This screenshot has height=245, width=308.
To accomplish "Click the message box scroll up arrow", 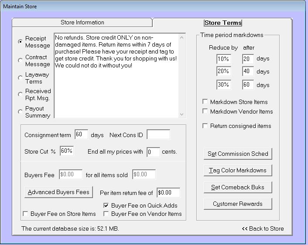I will point(181,37).
